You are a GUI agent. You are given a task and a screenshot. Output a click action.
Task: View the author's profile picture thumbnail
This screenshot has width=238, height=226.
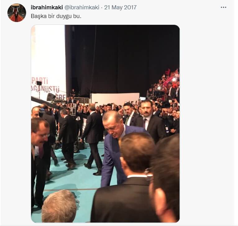pos(17,13)
